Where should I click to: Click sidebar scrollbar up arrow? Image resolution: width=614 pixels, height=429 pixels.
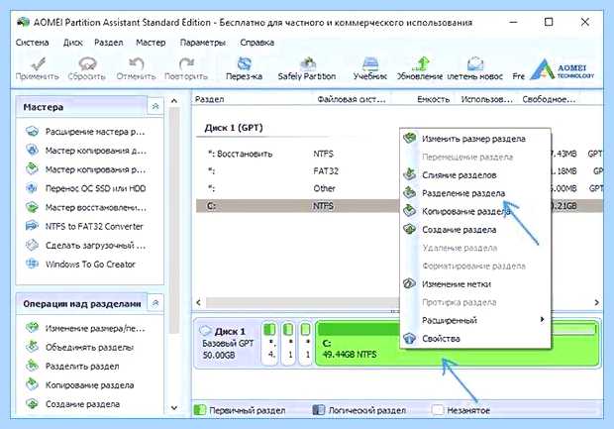[x=174, y=101]
